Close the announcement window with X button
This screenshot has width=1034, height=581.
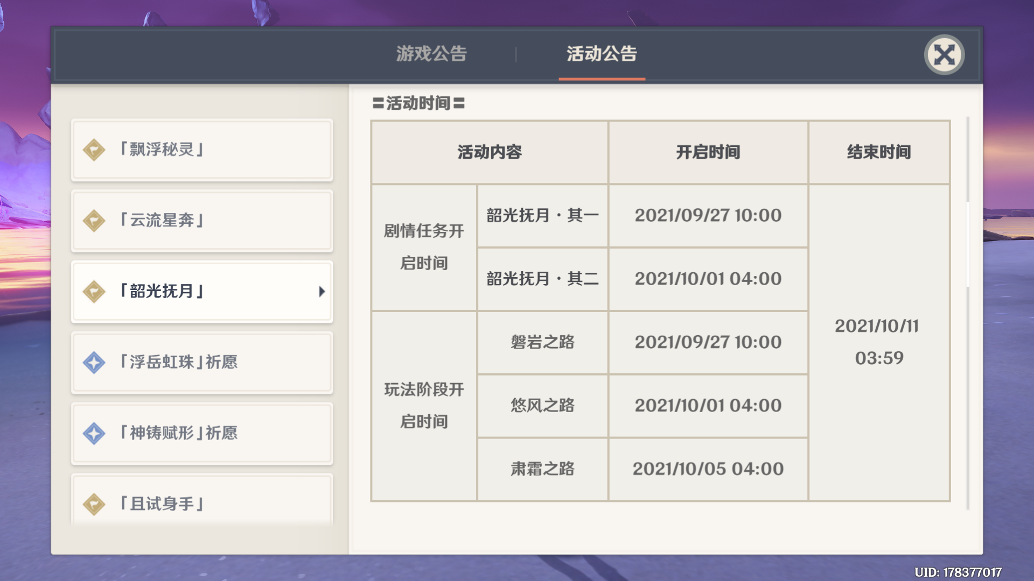(x=944, y=54)
